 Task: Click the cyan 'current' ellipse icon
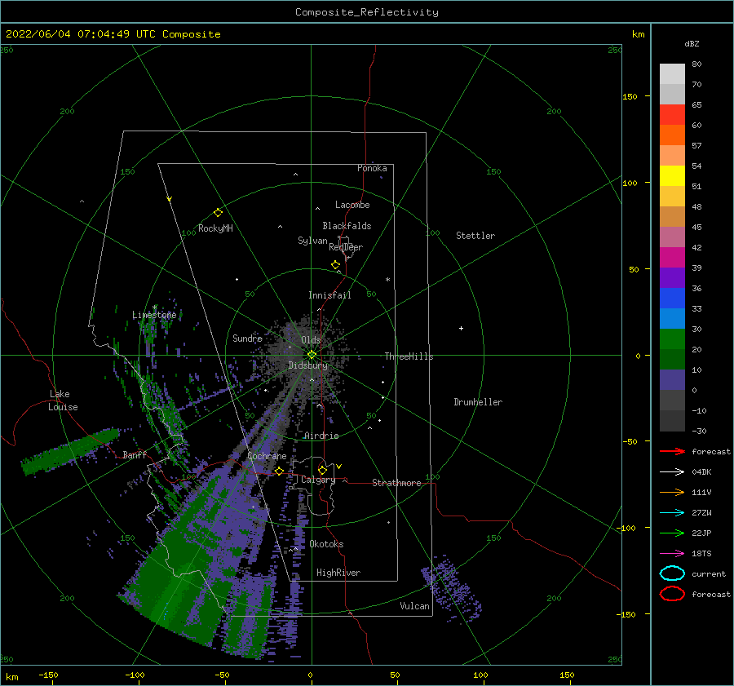(x=672, y=573)
